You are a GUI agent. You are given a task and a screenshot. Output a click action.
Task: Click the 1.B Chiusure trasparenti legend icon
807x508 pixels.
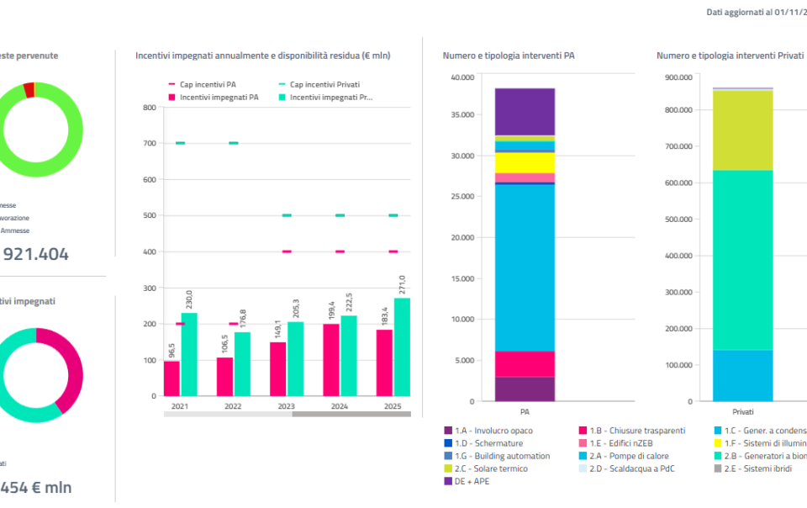[583, 431]
